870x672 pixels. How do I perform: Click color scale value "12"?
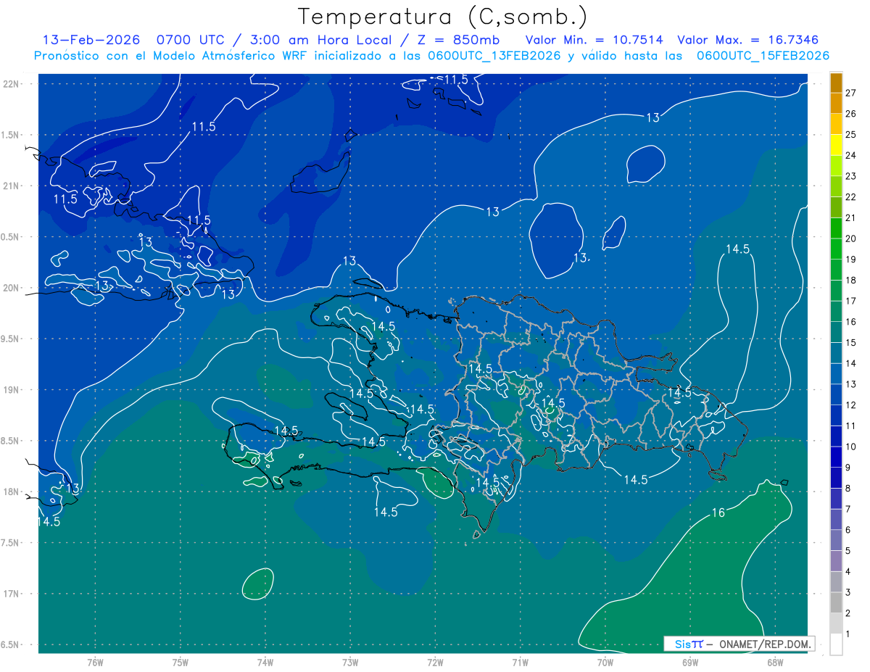851,405
